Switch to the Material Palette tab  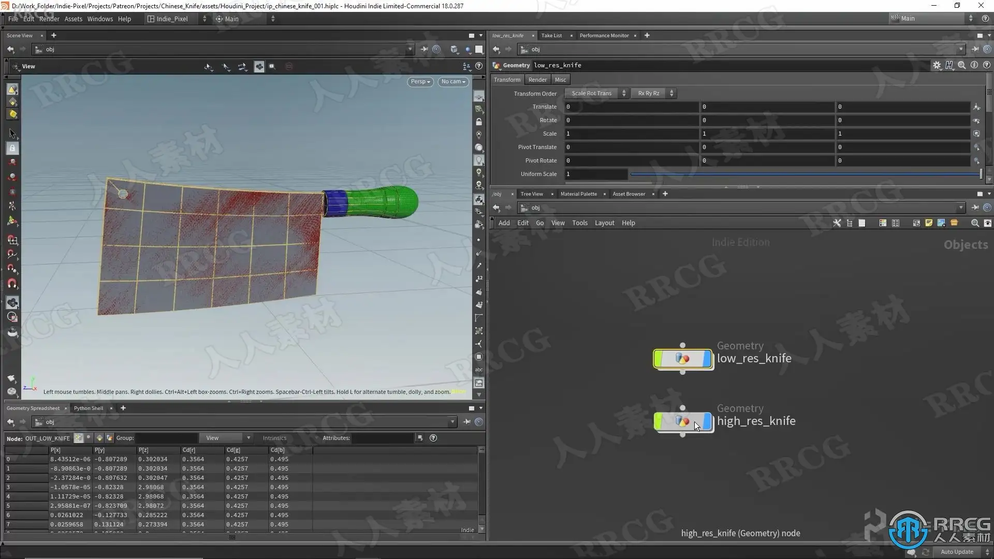click(578, 194)
